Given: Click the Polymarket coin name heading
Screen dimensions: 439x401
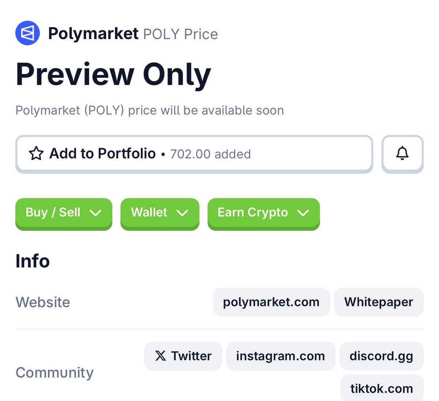Looking at the screenshot, I should (x=93, y=34).
